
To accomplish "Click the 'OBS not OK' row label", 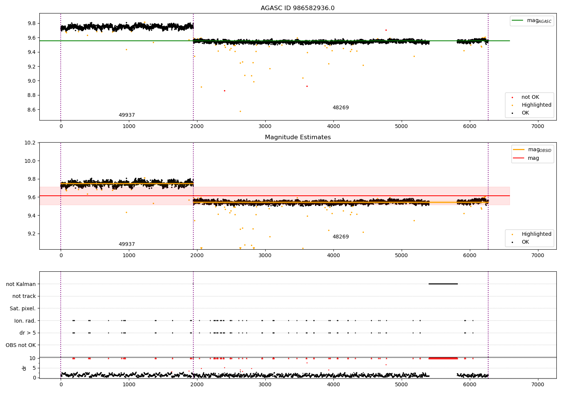I will coord(21,345).
